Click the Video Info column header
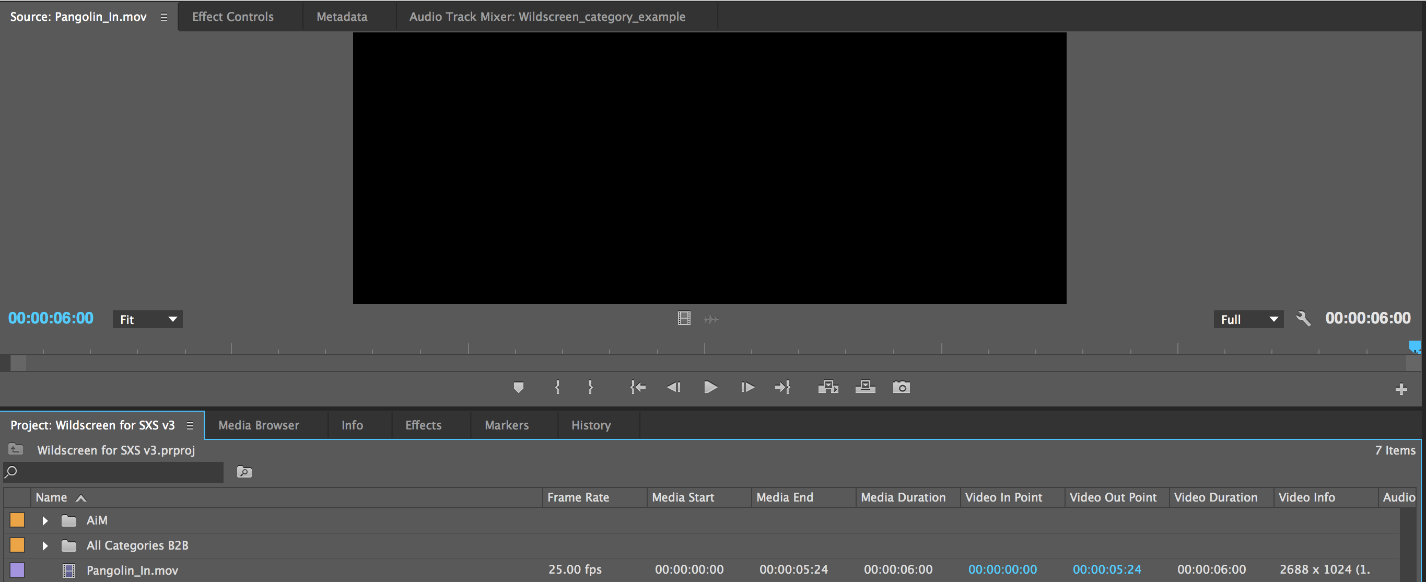The height and width of the screenshot is (582, 1426). (1326, 497)
